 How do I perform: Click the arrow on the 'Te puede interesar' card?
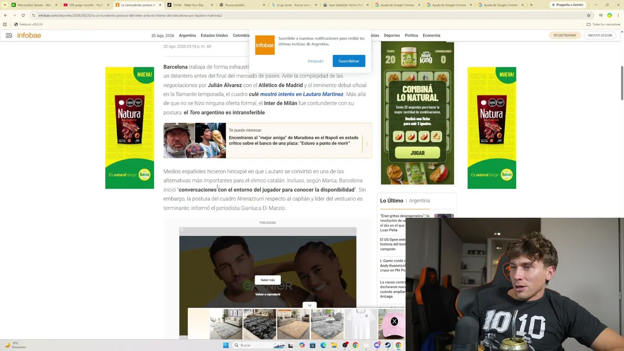(x=367, y=144)
